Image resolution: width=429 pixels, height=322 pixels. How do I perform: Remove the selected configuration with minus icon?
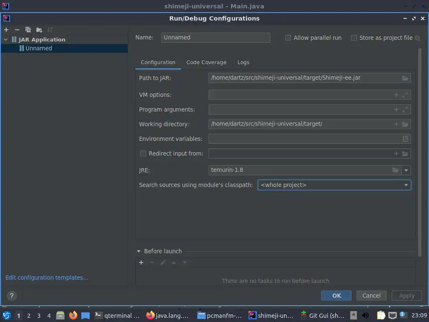pos(17,30)
